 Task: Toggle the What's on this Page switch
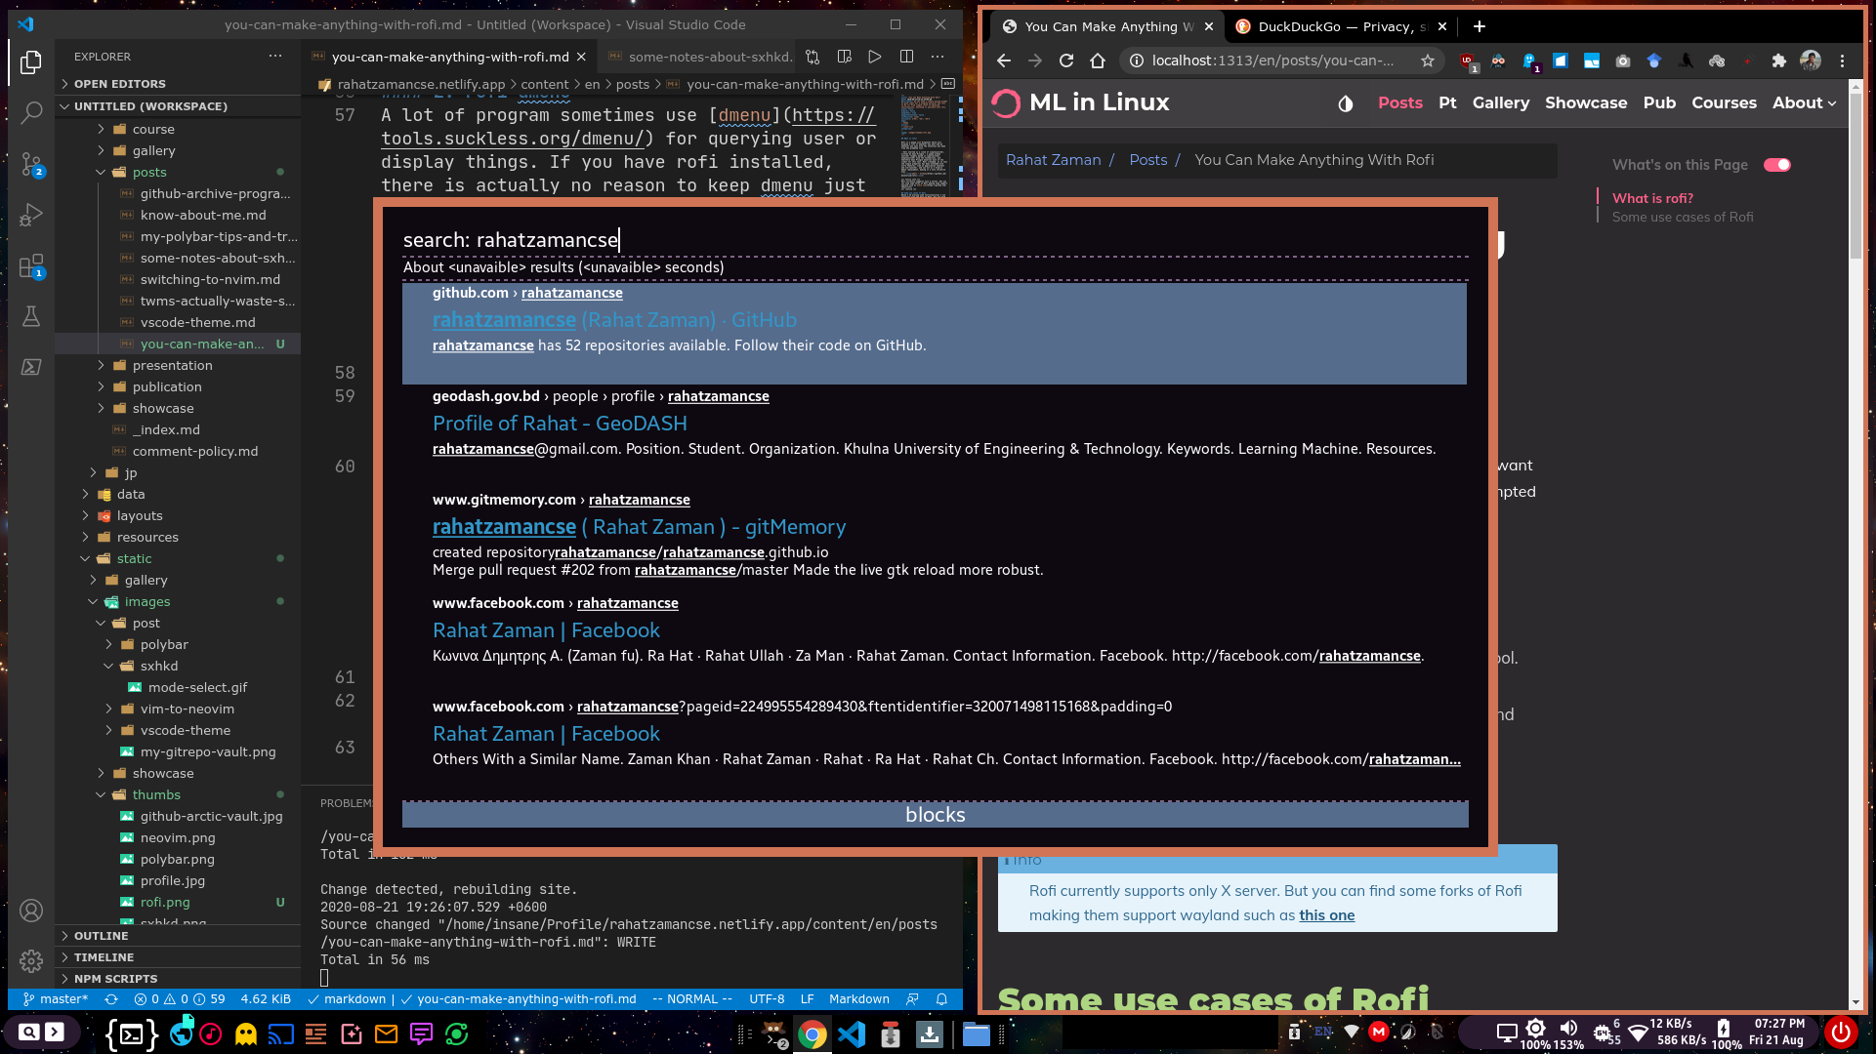tap(1776, 165)
